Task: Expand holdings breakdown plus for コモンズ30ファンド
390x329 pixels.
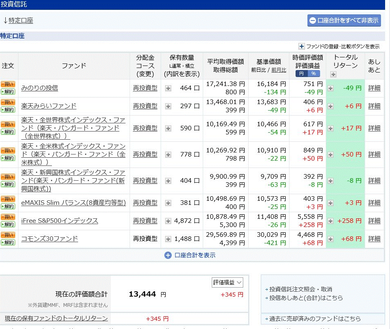Action: pos(168,239)
